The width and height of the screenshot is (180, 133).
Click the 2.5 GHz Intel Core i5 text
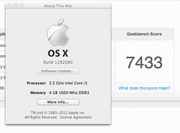(68, 83)
